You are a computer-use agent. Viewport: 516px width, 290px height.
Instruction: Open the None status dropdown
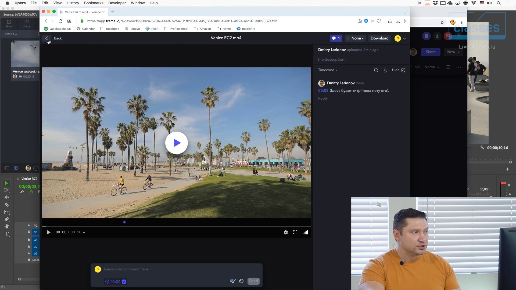(356, 38)
